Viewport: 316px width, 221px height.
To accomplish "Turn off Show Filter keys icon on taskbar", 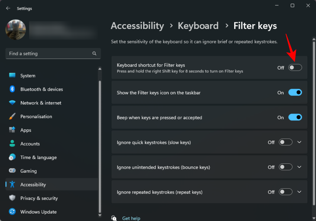I will [x=295, y=92].
